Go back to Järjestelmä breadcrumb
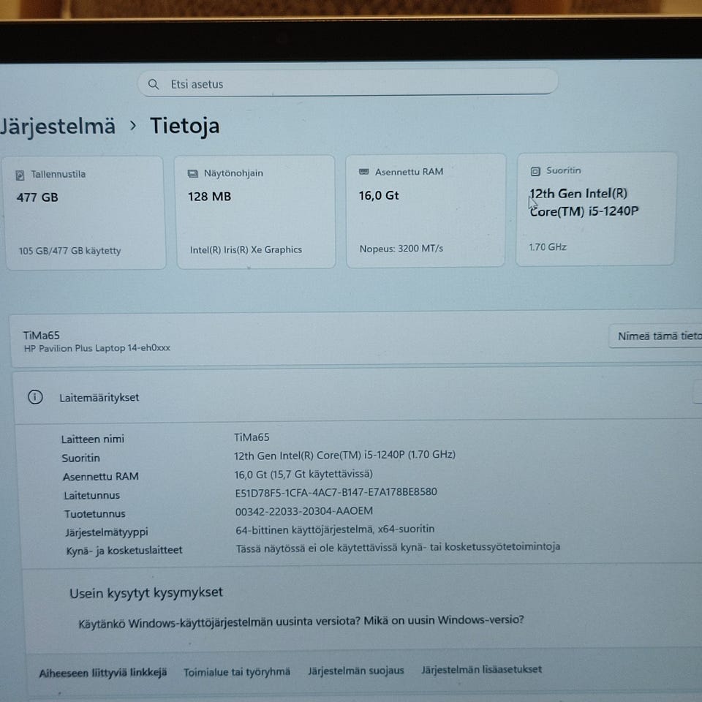Screen dimensions: 702x702 [x=58, y=126]
